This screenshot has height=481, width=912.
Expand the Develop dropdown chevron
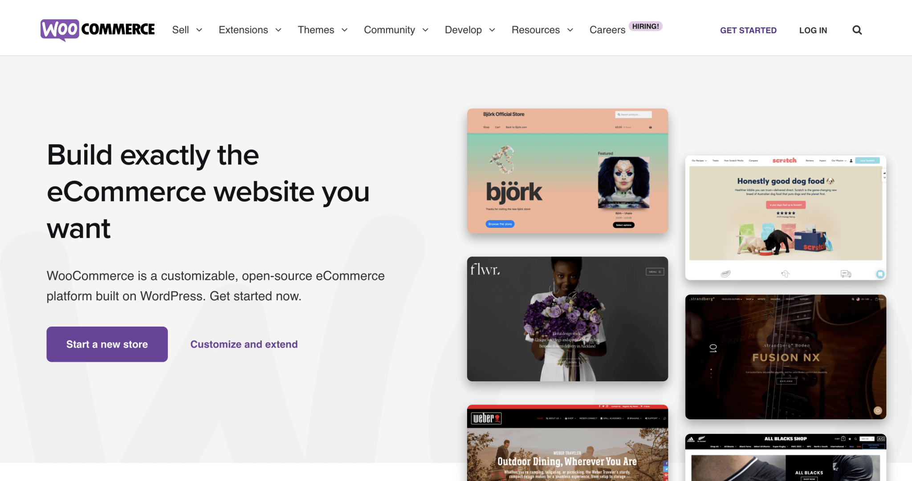(492, 30)
